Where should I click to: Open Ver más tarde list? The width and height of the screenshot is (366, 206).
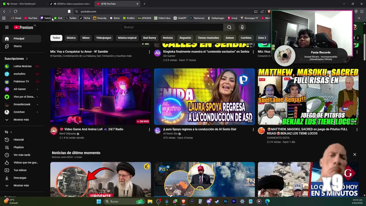(22, 155)
